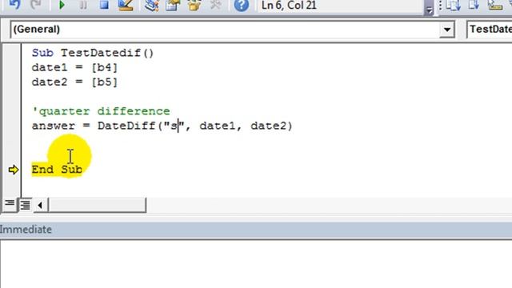Click the highlighted 'End Sub' line
This screenshot has height=288, width=512.
(x=57, y=170)
